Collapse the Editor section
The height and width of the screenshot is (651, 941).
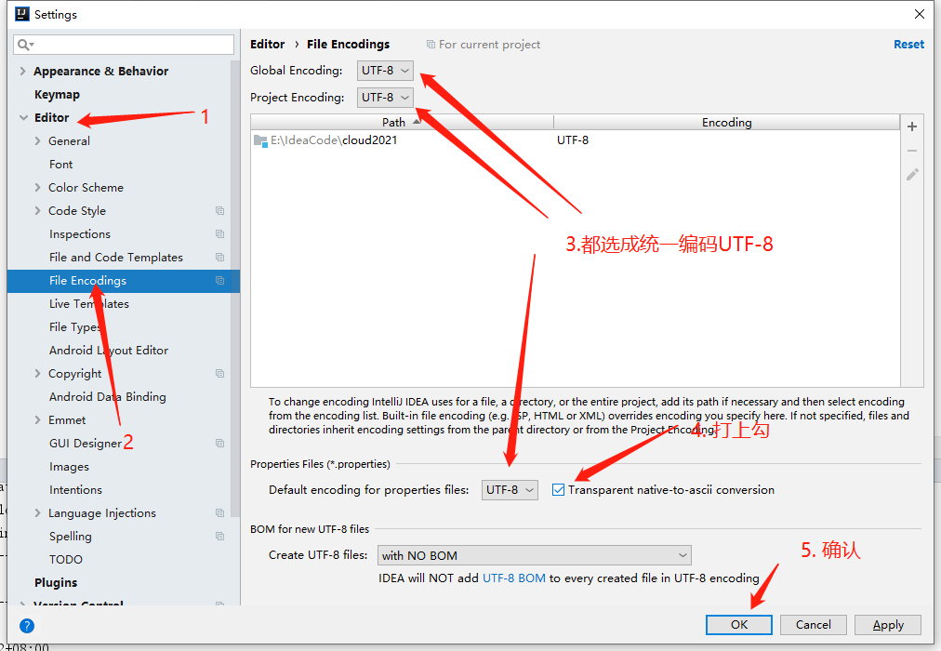[x=23, y=117]
